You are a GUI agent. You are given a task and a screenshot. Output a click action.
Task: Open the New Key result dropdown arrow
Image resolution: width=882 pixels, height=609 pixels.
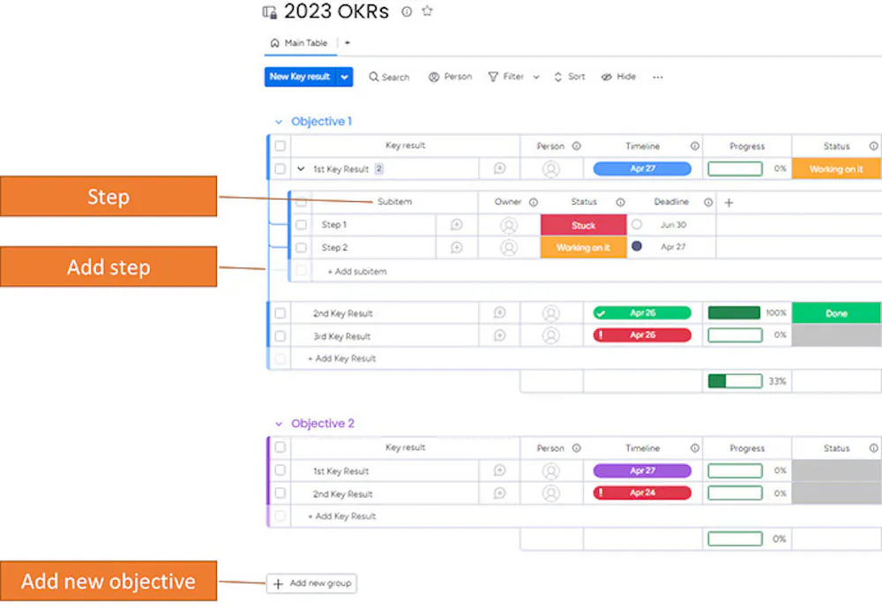click(344, 77)
